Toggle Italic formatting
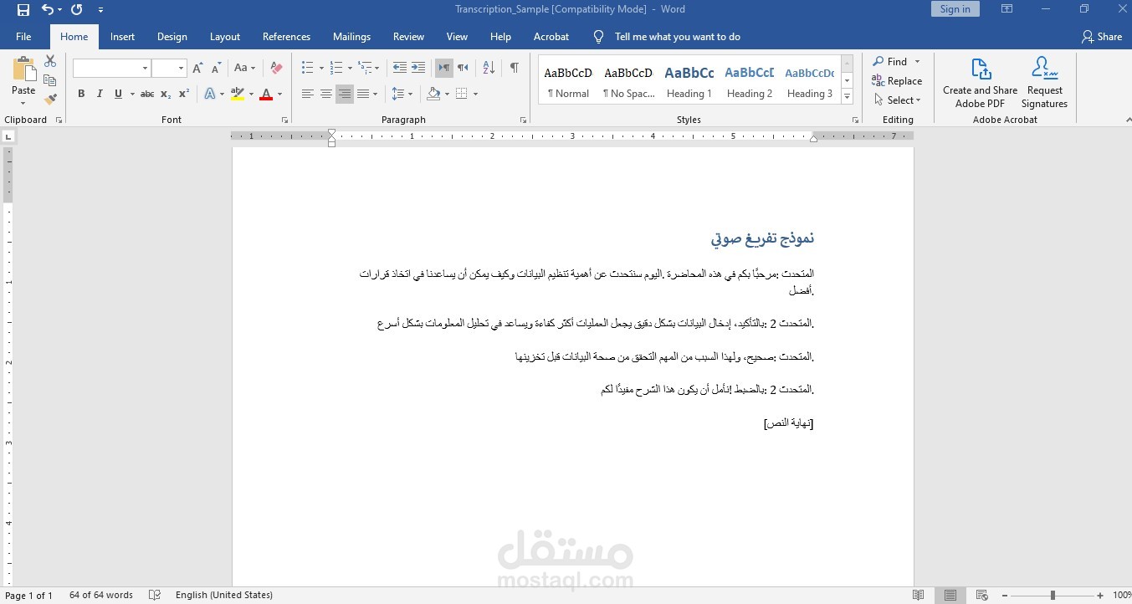This screenshot has height=604, width=1132. 100,94
